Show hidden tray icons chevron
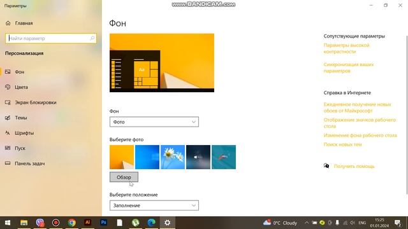The height and width of the screenshot is (229, 408). point(307,223)
